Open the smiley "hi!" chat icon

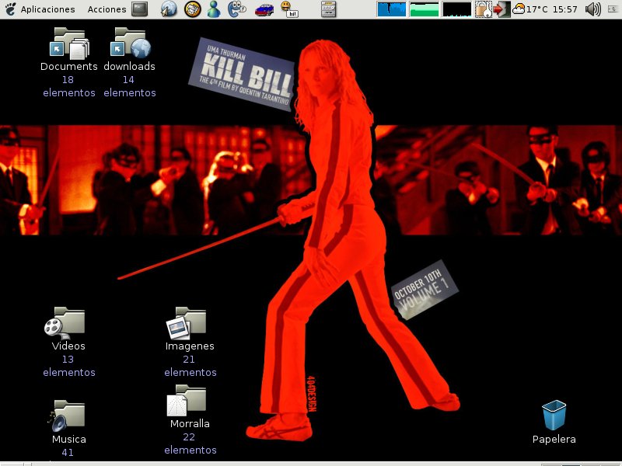coord(288,9)
